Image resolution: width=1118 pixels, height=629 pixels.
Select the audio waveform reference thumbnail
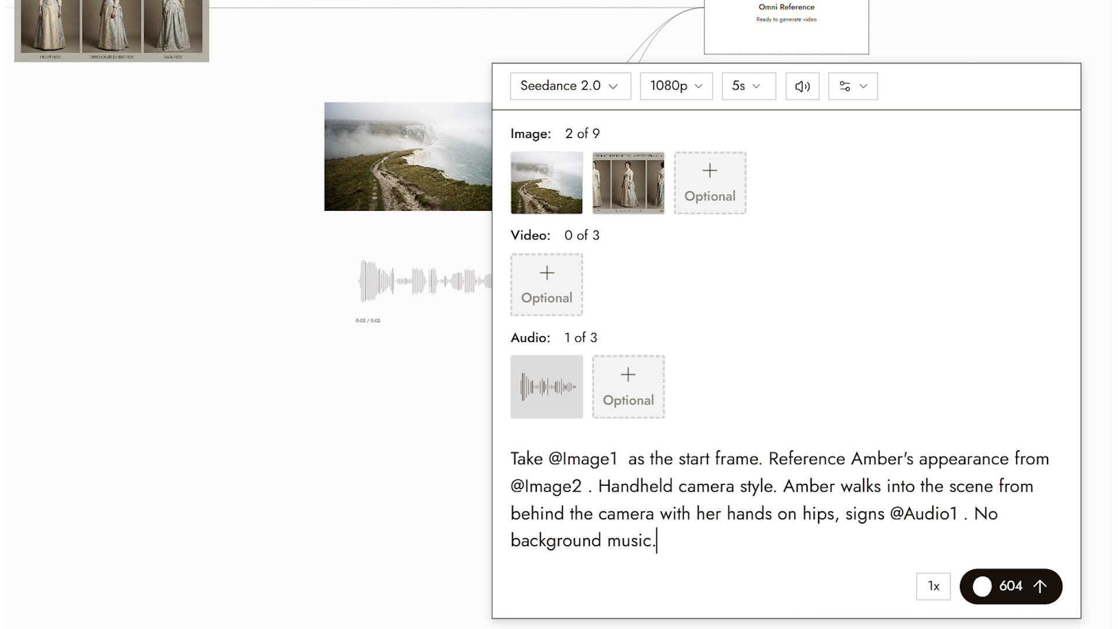point(546,387)
